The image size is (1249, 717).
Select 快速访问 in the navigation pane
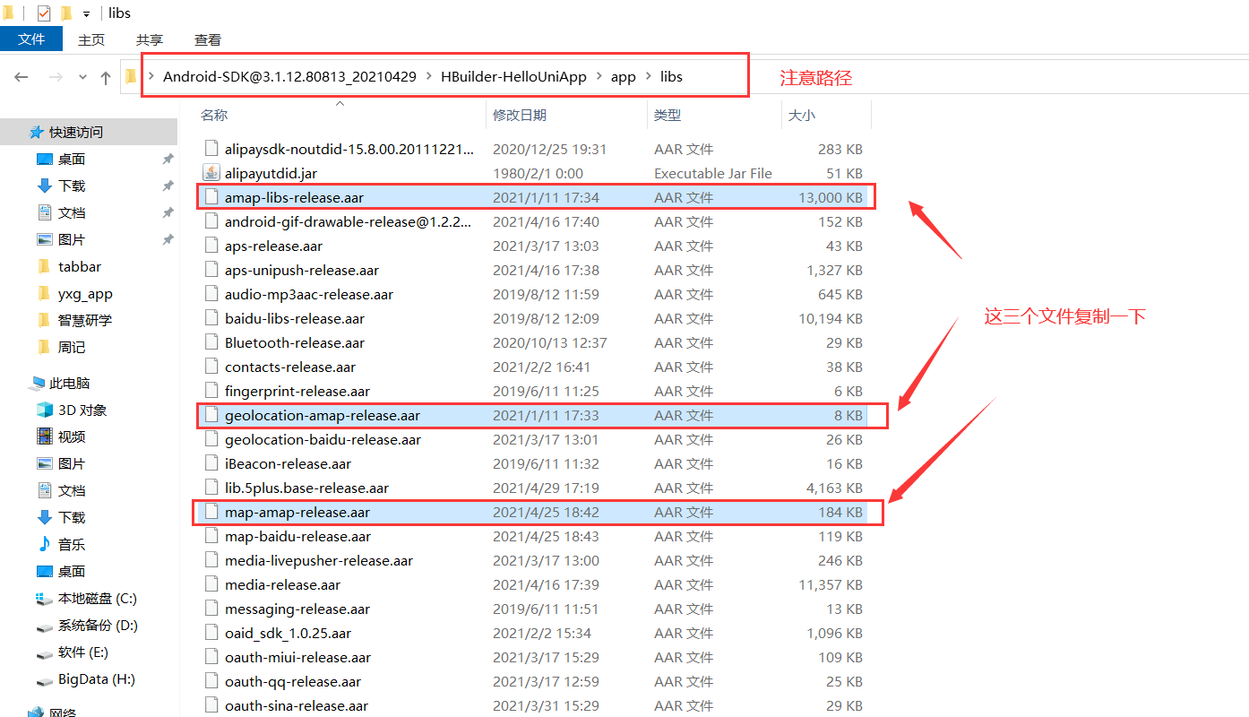coord(76,132)
